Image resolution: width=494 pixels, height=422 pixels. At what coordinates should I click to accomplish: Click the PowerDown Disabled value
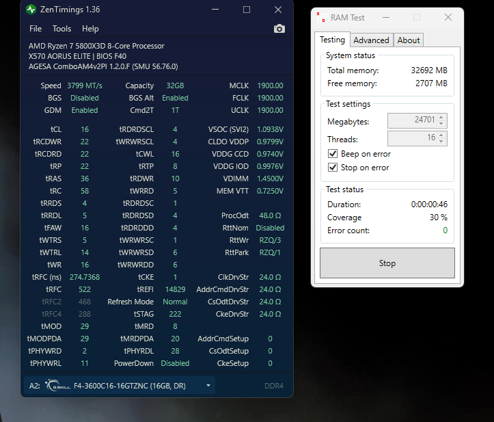pos(175,363)
